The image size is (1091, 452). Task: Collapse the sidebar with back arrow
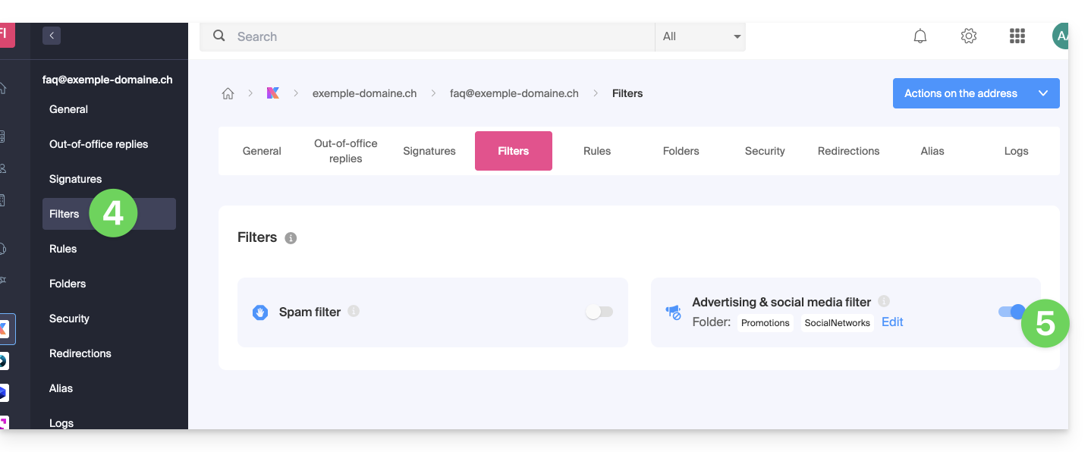[x=52, y=36]
